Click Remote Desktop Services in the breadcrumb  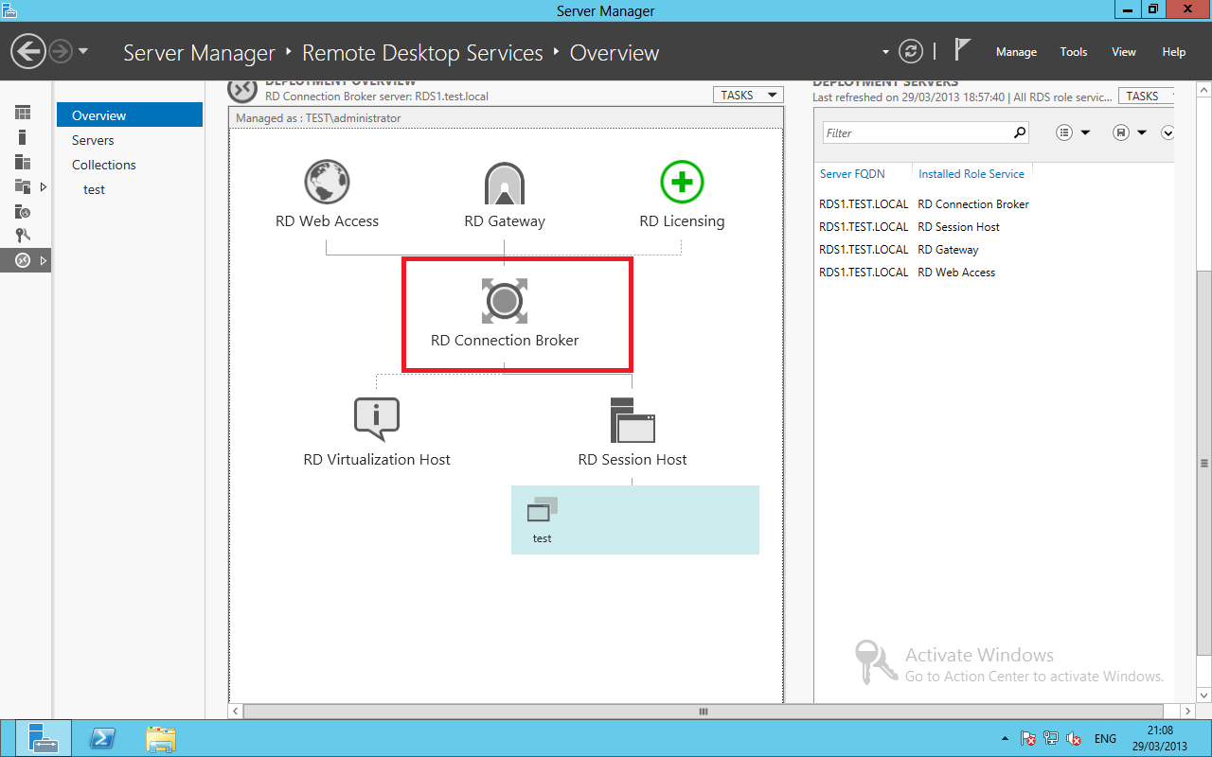click(x=422, y=52)
